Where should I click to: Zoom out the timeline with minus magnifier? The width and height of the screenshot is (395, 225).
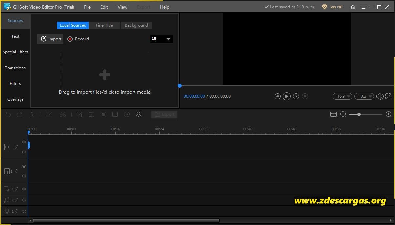(x=343, y=114)
